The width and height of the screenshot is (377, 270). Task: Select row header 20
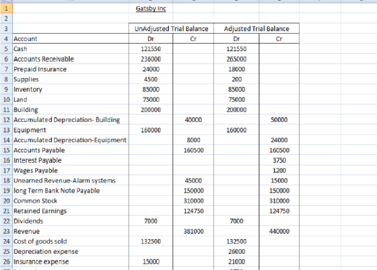tap(6, 201)
